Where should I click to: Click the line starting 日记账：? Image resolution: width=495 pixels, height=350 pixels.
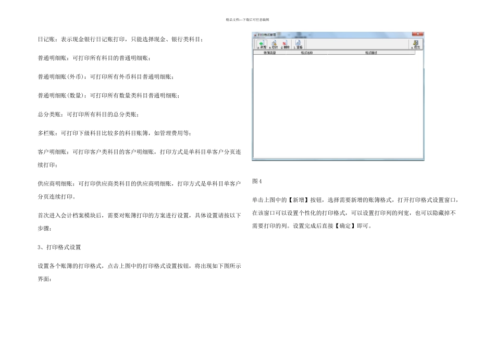120,40
